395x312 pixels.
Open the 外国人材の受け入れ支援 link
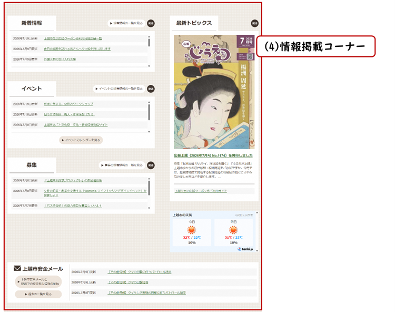tap(60, 59)
